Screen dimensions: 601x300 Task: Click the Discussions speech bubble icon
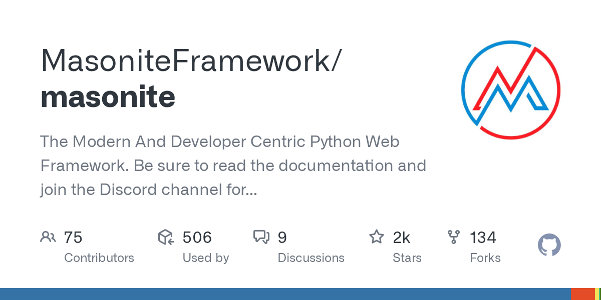262,237
